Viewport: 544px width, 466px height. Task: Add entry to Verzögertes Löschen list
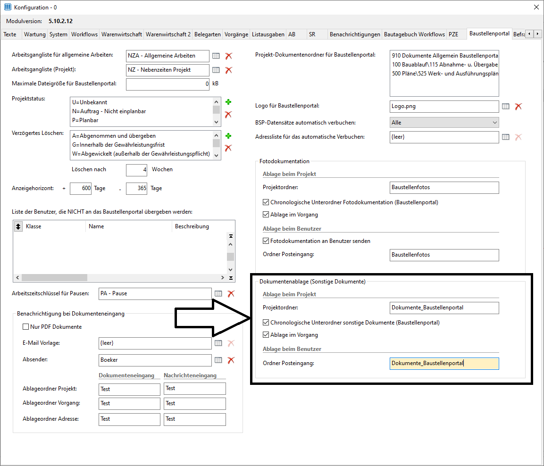[x=228, y=136]
